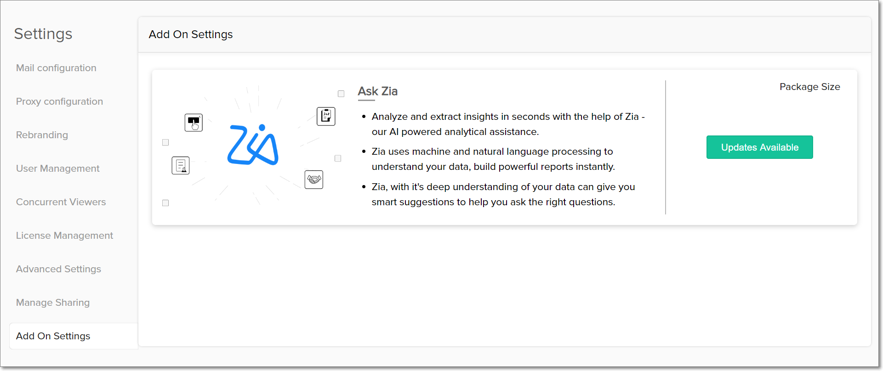Click the Package Size label
This screenshot has width=883, height=371.
pos(809,87)
